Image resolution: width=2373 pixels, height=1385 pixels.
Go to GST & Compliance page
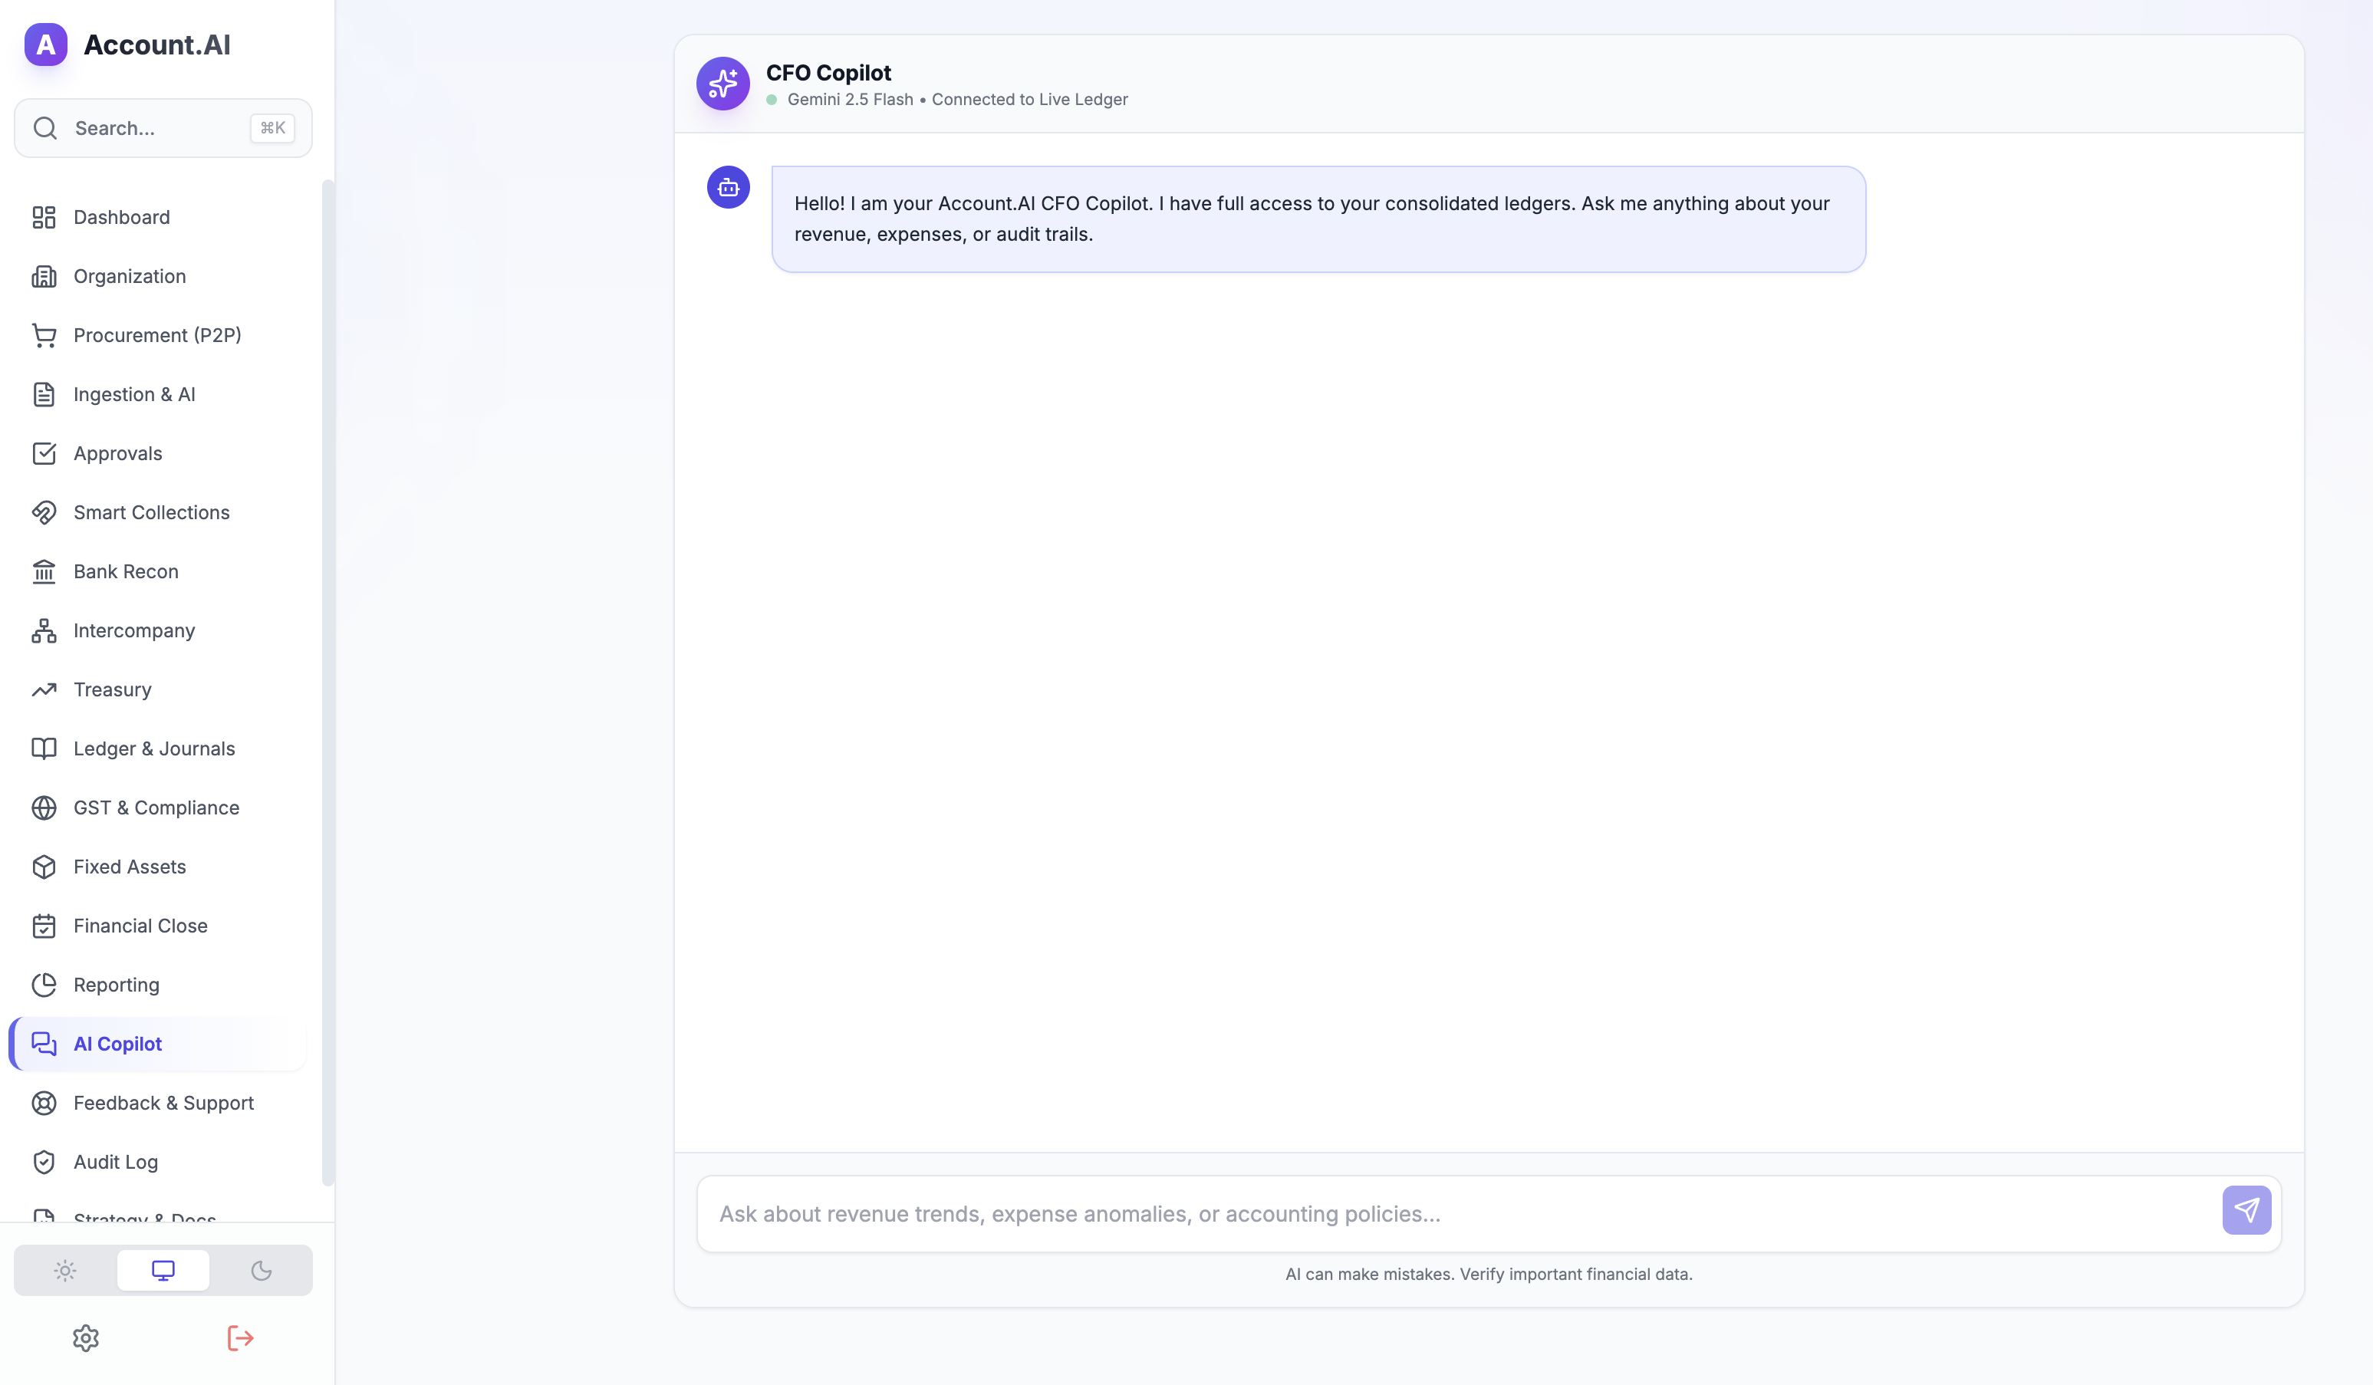click(x=156, y=808)
